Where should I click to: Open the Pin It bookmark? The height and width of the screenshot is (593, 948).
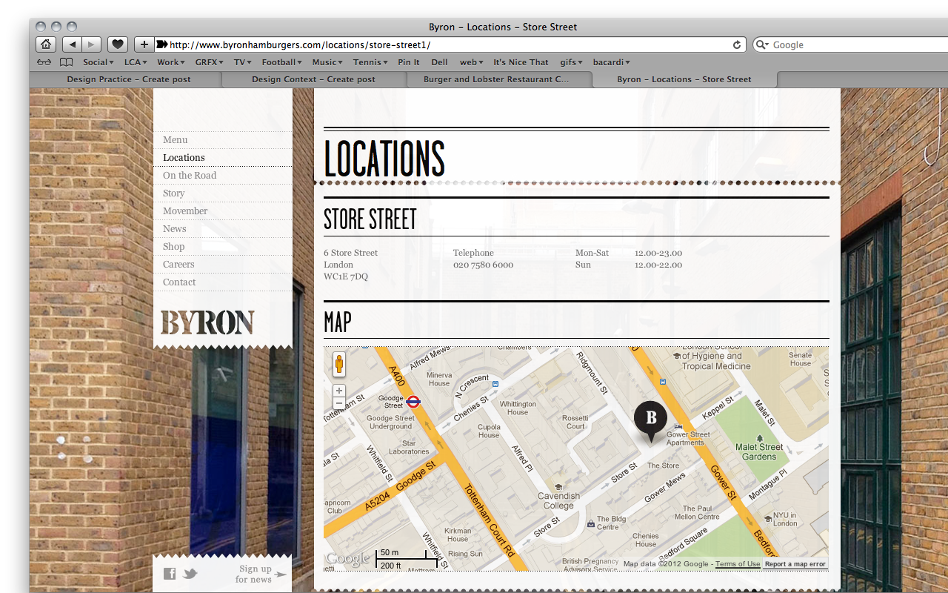(409, 62)
